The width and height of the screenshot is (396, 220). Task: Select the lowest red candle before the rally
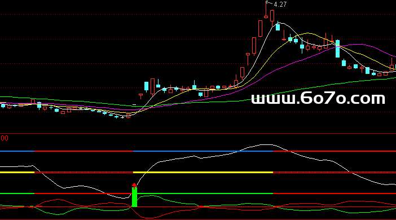click(128, 116)
